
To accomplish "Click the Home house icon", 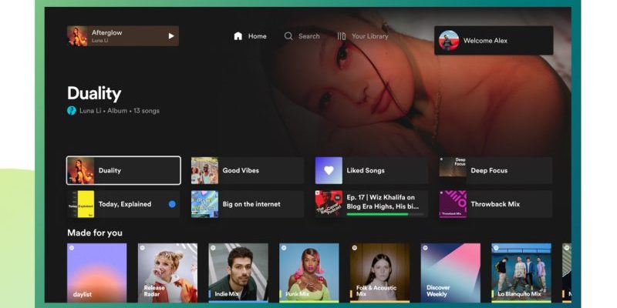I will 238,36.
